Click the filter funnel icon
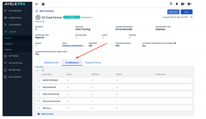This screenshot has width=206, height=119. 43,4
